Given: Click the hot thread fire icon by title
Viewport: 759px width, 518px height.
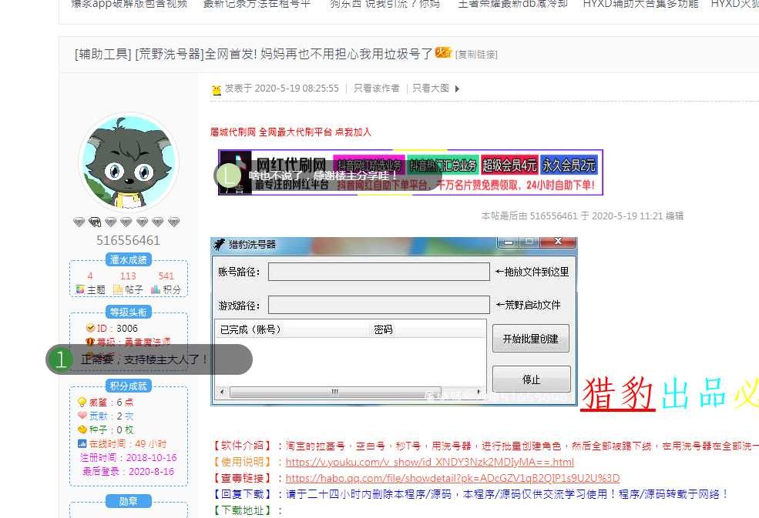Looking at the screenshot, I should click(x=443, y=52).
